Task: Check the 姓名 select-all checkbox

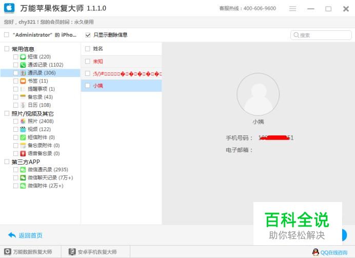Action: pyautogui.click(x=88, y=49)
